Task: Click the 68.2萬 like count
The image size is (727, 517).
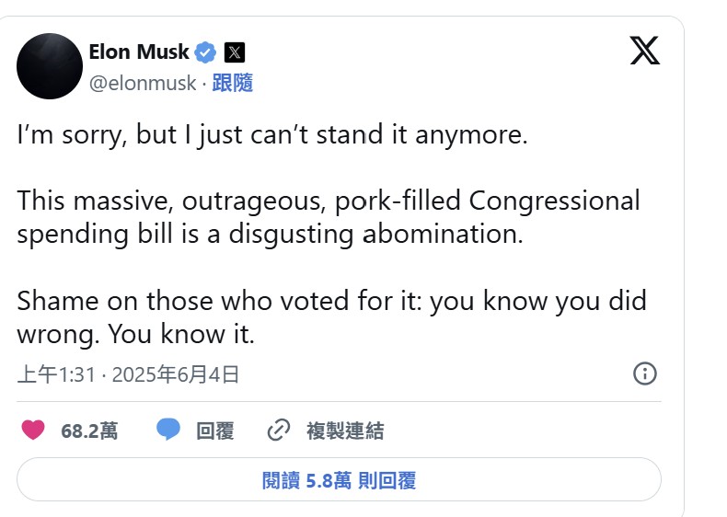Action: point(89,431)
